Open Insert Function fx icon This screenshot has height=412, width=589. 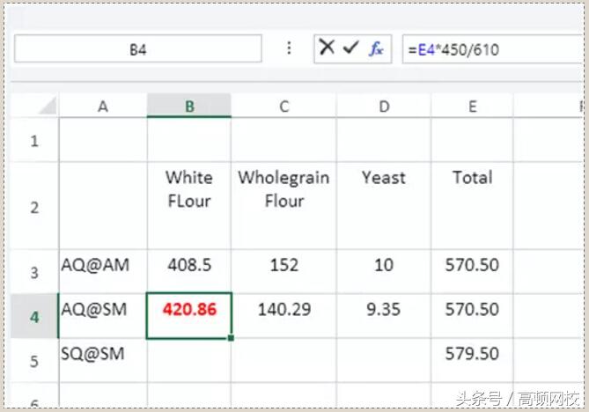376,49
